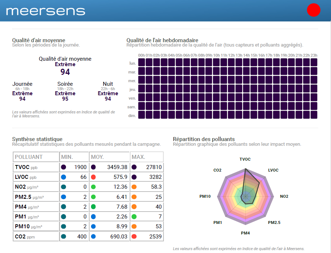Click the MAX. column header

[x=139, y=157]
